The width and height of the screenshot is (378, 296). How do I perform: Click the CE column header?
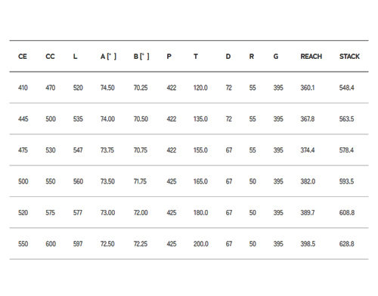[x=23, y=57]
